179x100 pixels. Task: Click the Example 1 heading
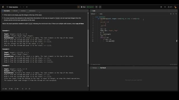click(6, 31)
